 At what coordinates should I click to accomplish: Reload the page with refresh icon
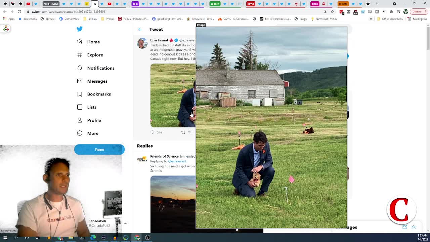[x=19, y=11]
